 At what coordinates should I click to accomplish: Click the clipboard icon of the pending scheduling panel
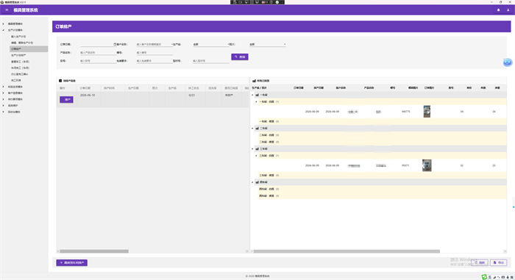click(60, 80)
